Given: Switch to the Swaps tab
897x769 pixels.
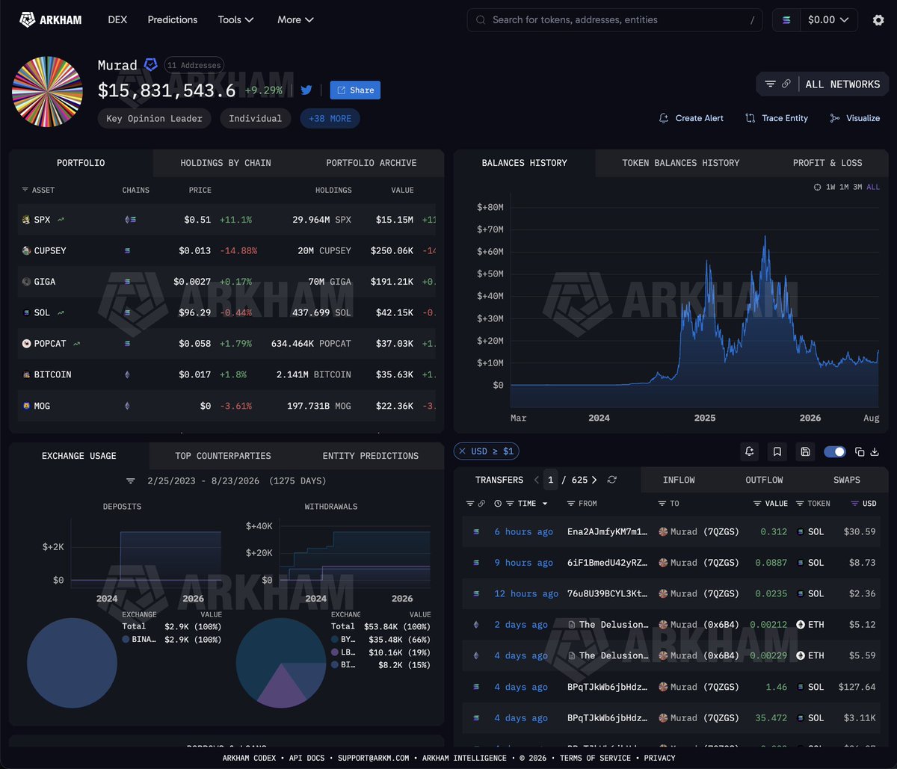Looking at the screenshot, I should pos(846,480).
